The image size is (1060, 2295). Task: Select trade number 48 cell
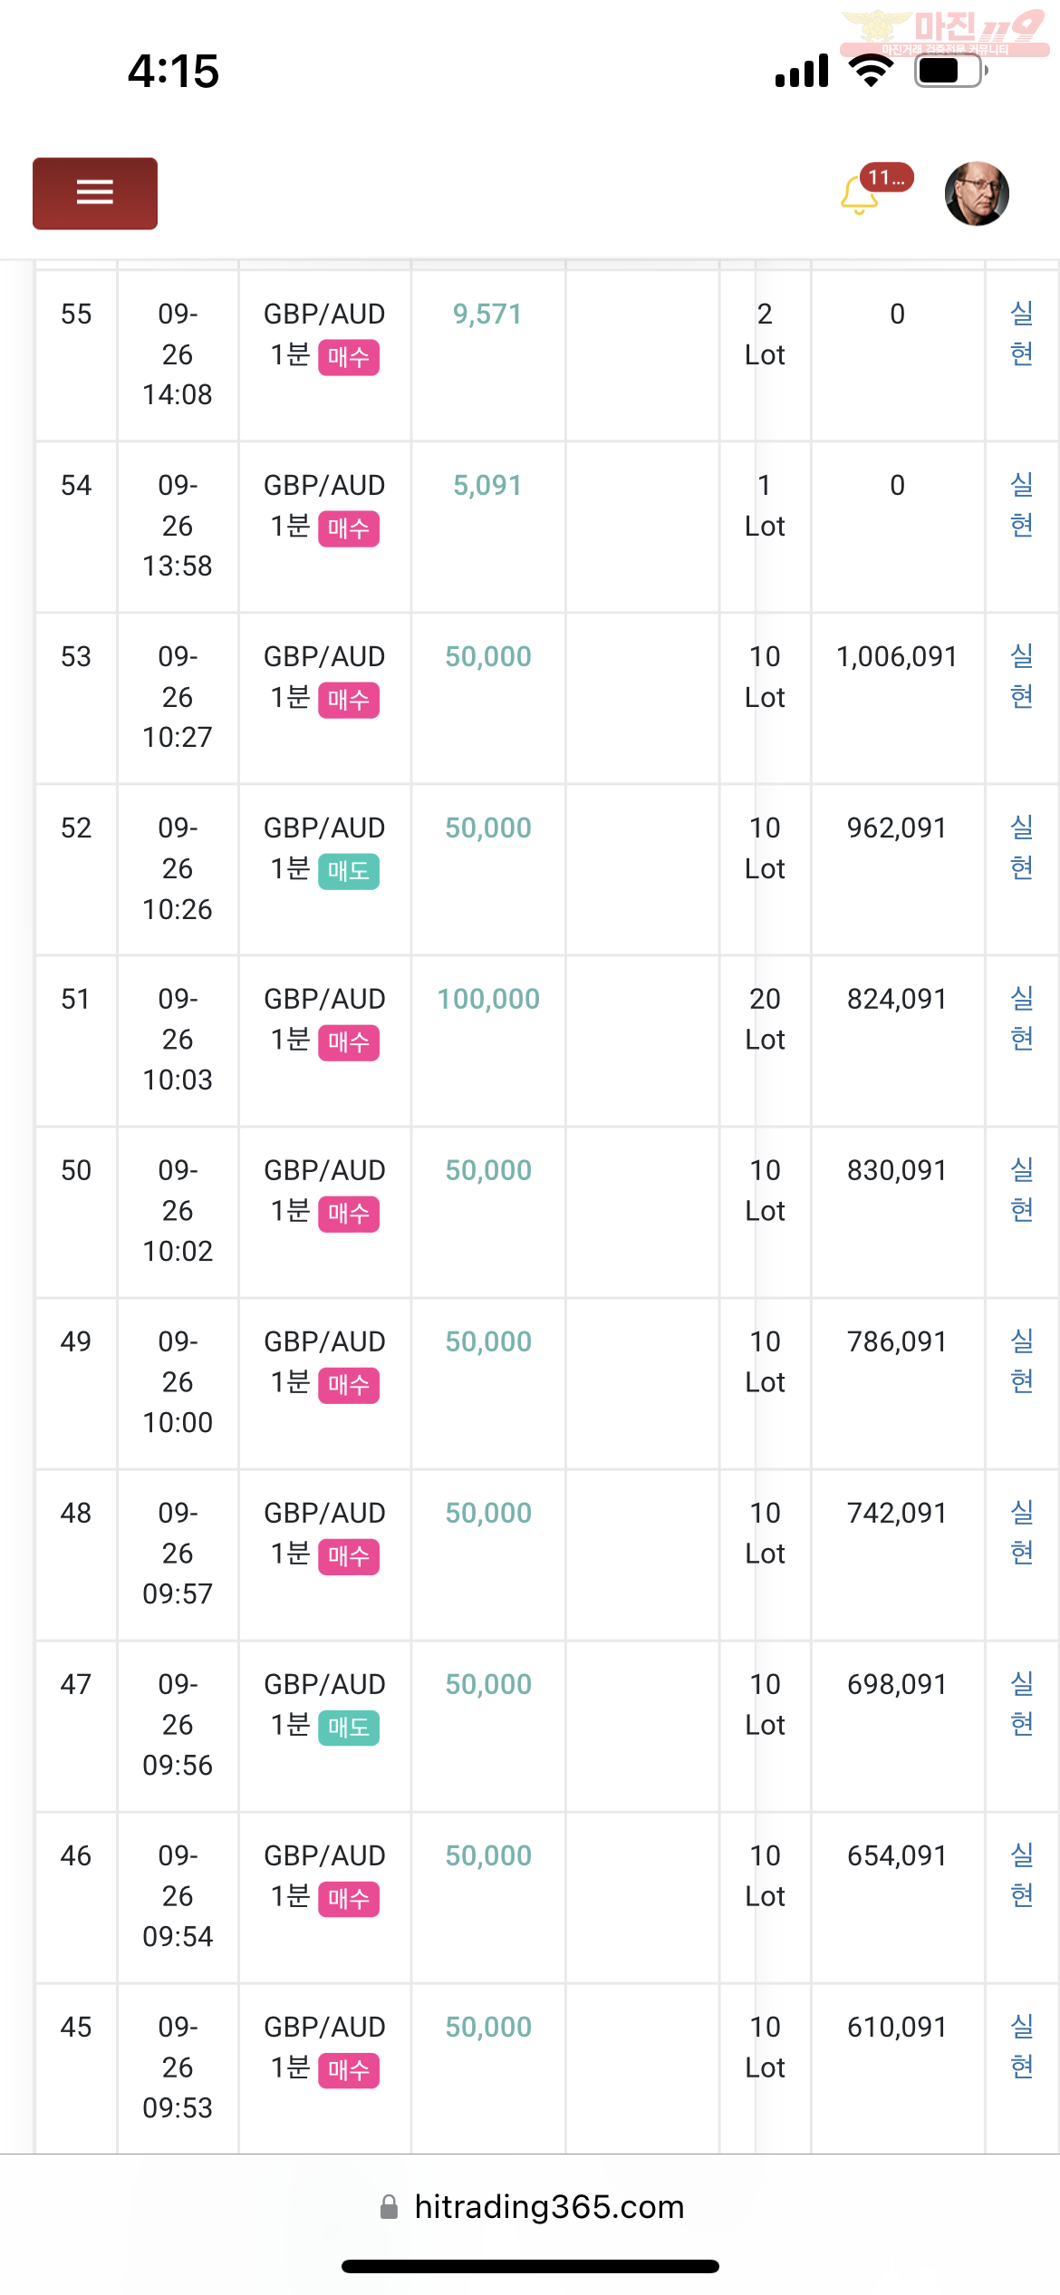coord(76,1513)
